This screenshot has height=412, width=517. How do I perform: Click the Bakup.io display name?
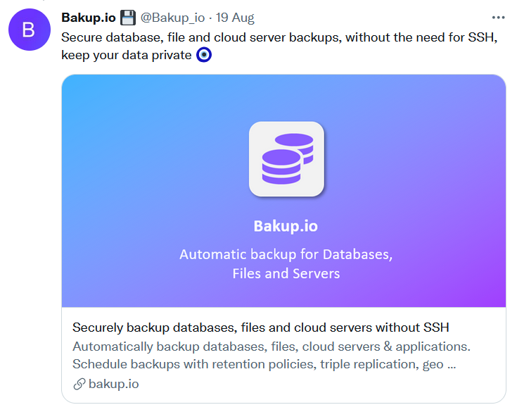pos(89,18)
